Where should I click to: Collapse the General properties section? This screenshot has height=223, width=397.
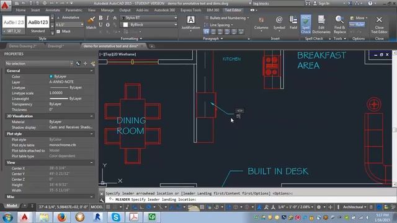pos(91,71)
